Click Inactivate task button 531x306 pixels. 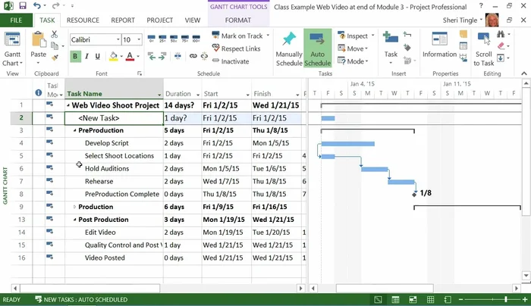(231, 61)
